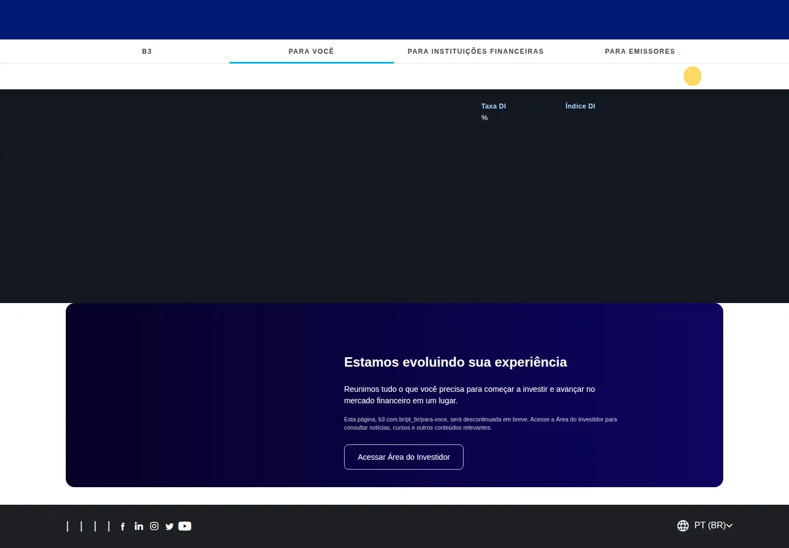Click the Estamos evoluindo sua experiência heading
789x548 pixels.
pyautogui.click(x=455, y=362)
